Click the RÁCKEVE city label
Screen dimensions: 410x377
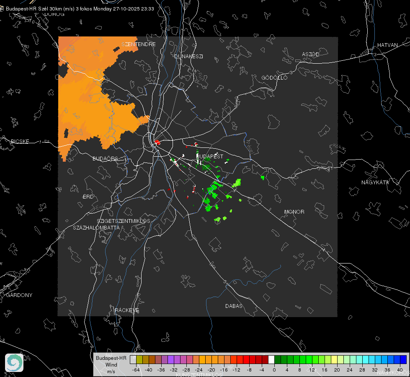(x=127, y=310)
